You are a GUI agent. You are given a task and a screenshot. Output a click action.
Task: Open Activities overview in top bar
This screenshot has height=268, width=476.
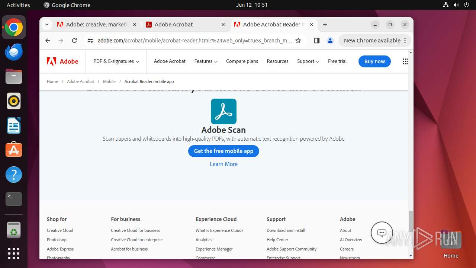pos(18,5)
